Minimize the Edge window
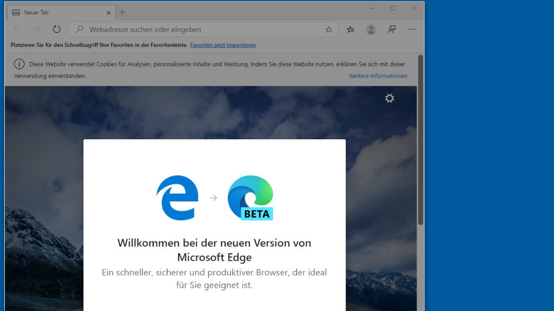Image resolution: width=554 pixels, height=311 pixels. pos(372,8)
